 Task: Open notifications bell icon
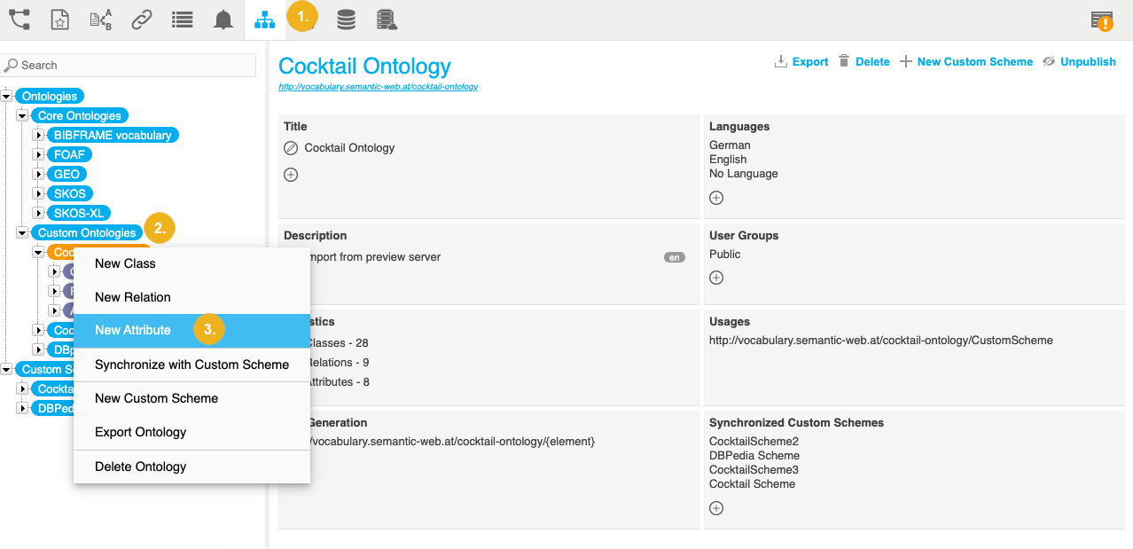pos(223,20)
